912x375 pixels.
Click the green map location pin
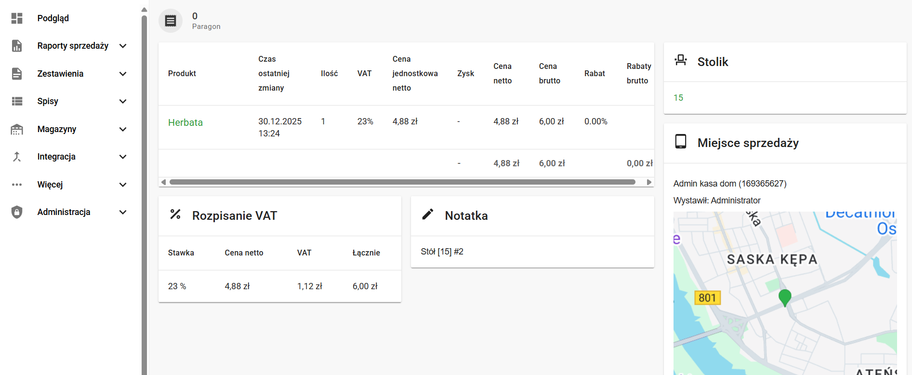pyautogui.click(x=784, y=297)
